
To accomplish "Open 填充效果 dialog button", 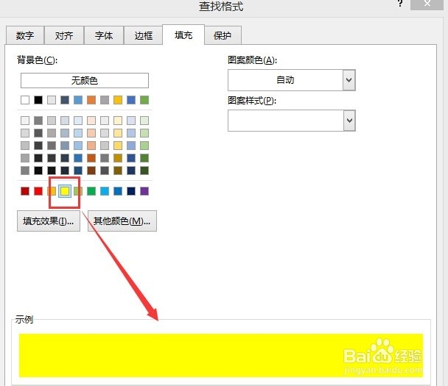I will [x=49, y=221].
